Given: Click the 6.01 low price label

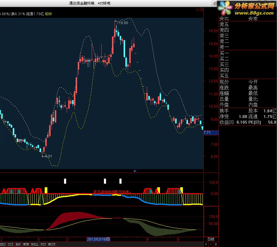Looking at the screenshot, I should pyautogui.click(x=49, y=156).
